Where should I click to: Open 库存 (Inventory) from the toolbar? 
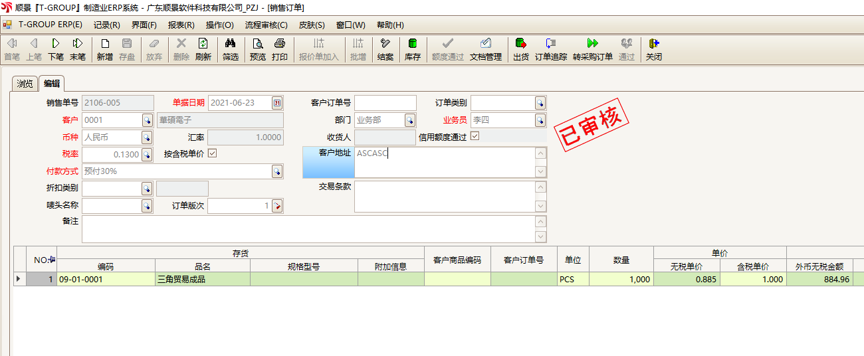pyautogui.click(x=412, y=49)
